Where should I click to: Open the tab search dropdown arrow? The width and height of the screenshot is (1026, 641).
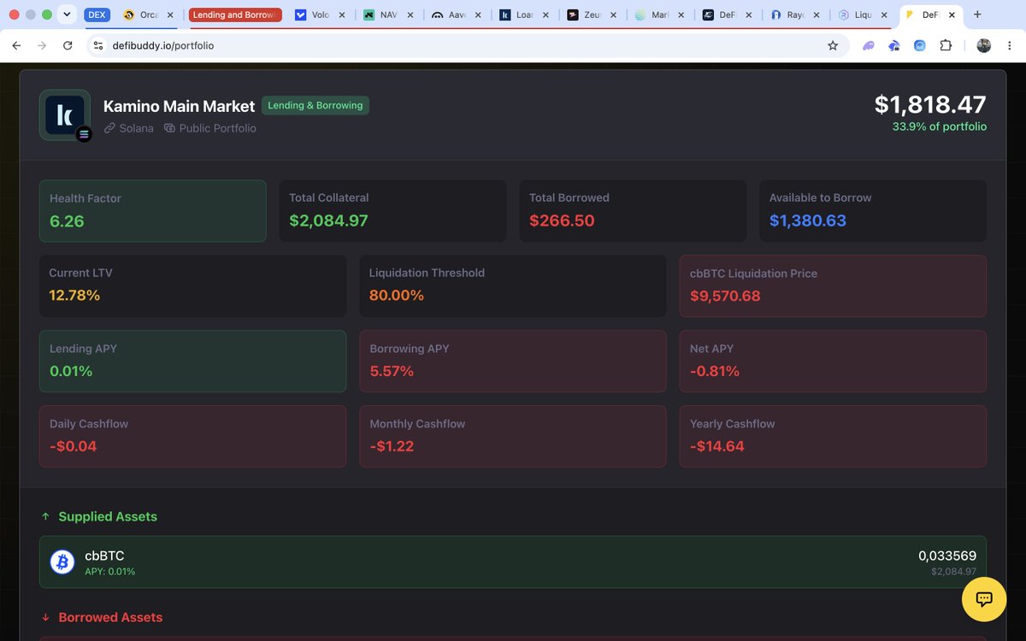(67, 15)
